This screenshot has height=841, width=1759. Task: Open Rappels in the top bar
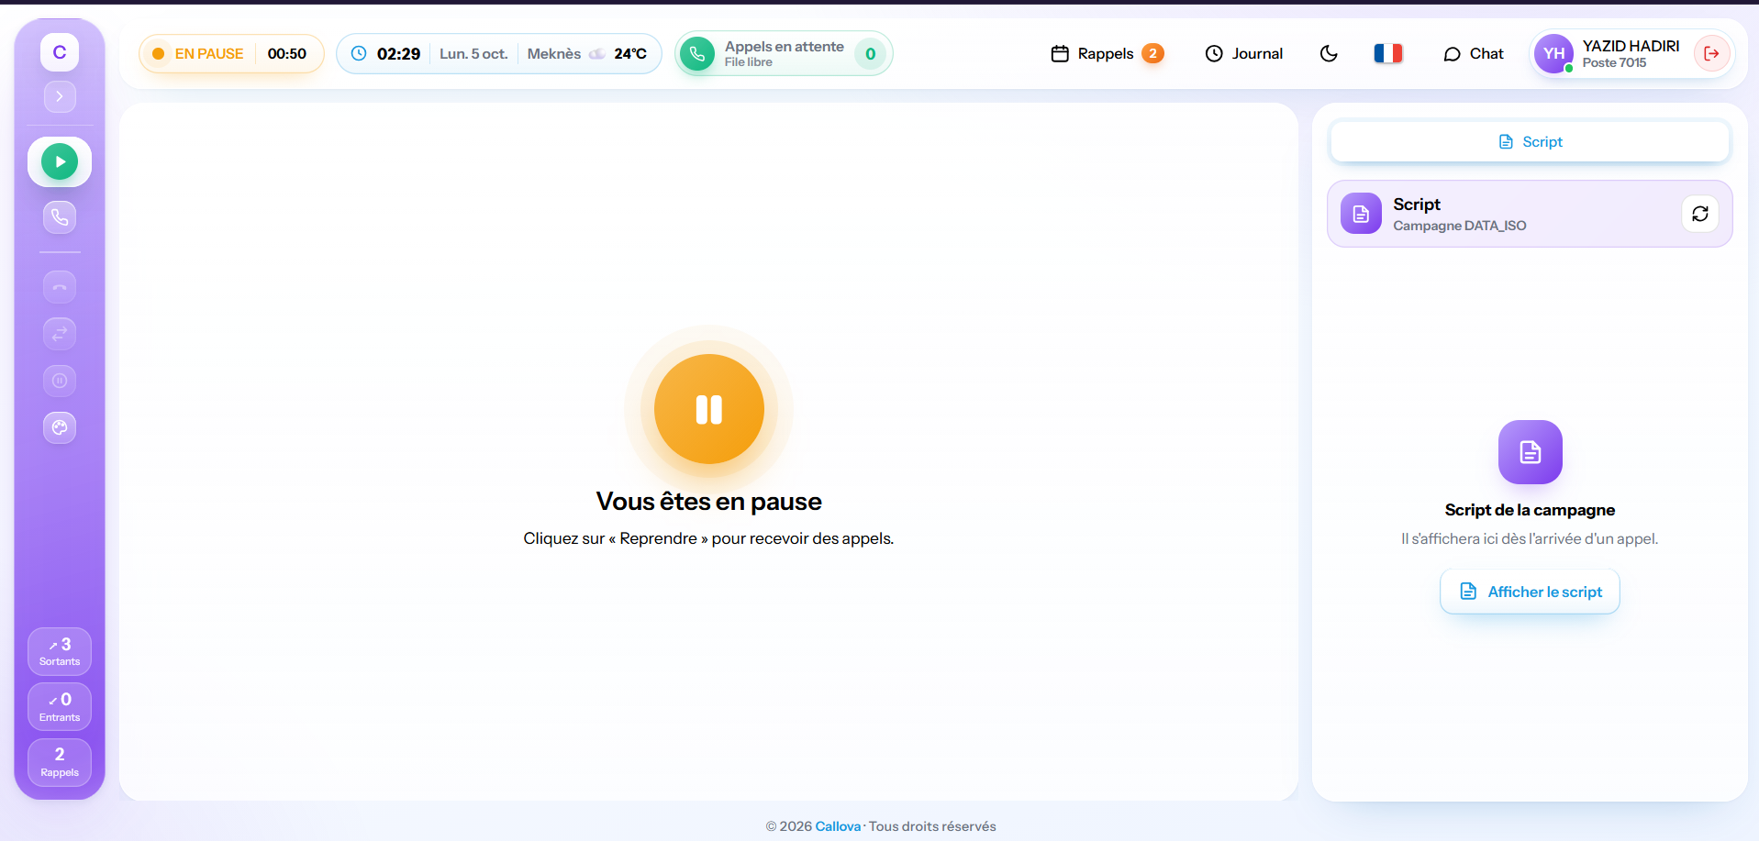point(1108,54)
